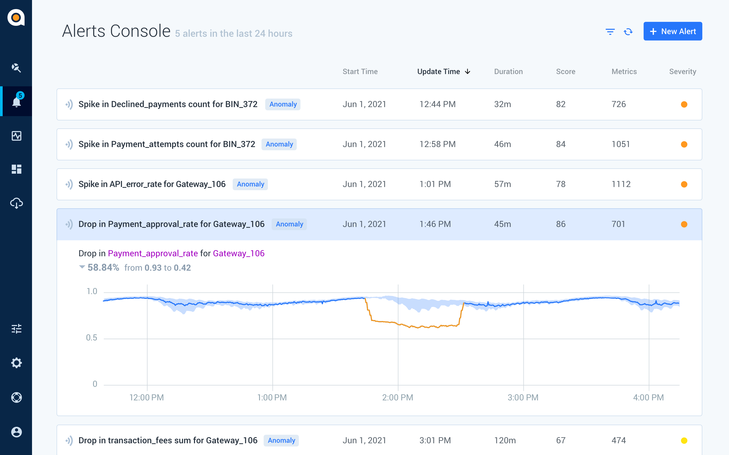Click the Gateway_106 purple link
Image resolution: width=729 pixels, height=455 pixels.
[x=239, y=253]
